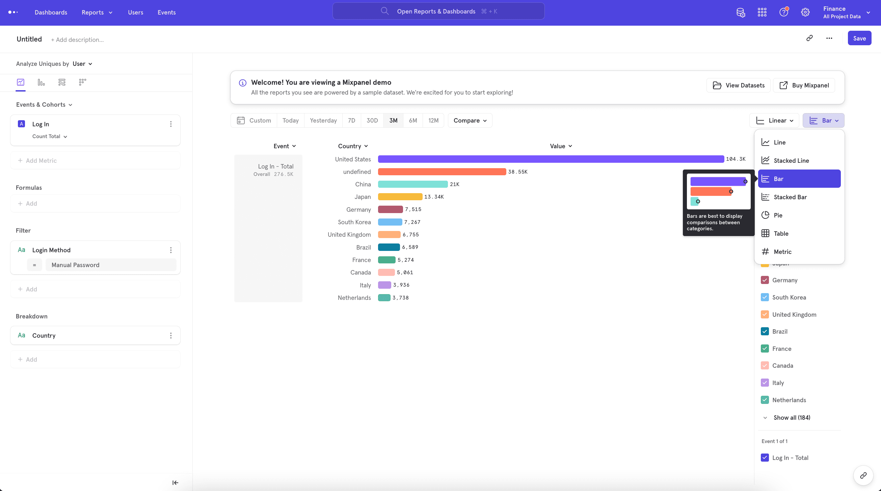Uncheck the Germany legend checkbox

pos(765,280)
